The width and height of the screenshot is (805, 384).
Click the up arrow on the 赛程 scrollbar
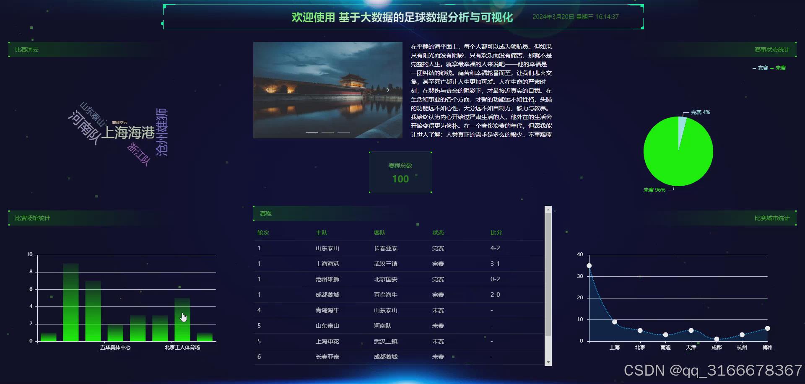(x=547, y=208)
